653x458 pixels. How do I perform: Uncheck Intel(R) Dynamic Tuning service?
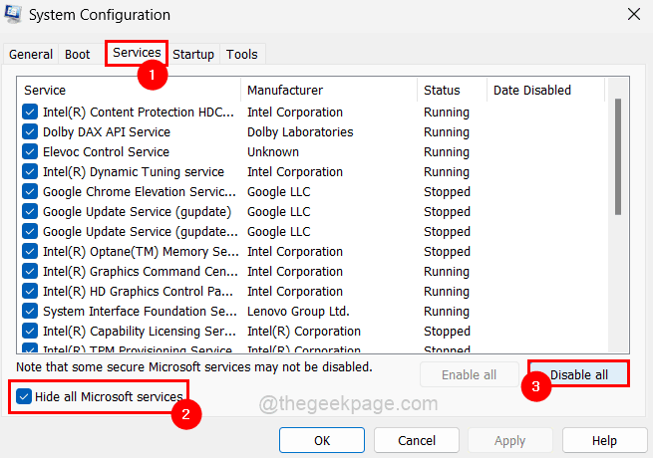[30, 172]
